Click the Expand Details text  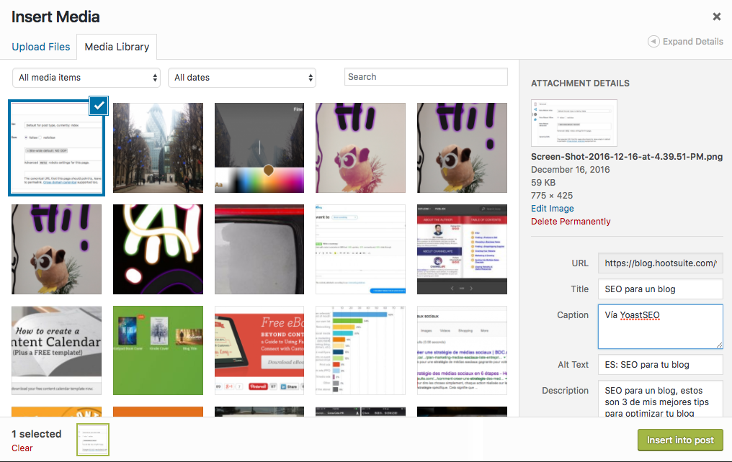693,42
